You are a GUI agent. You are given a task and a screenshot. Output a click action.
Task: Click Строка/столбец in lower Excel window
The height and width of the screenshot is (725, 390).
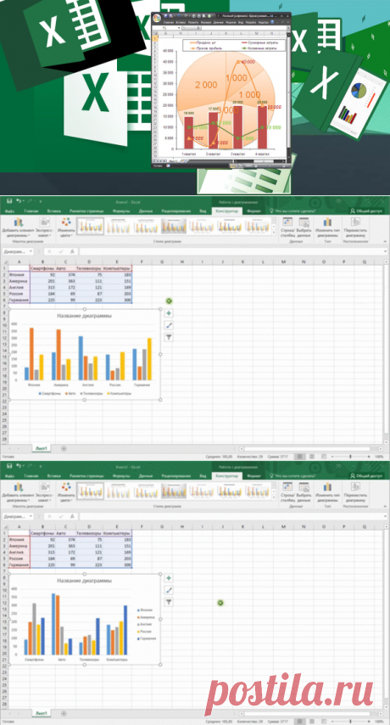287,492
